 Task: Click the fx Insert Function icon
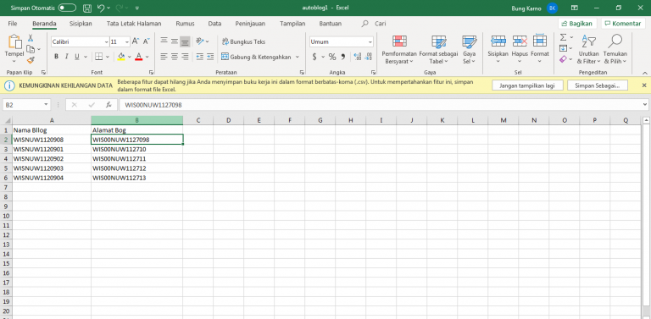click(x=108, y=105)
